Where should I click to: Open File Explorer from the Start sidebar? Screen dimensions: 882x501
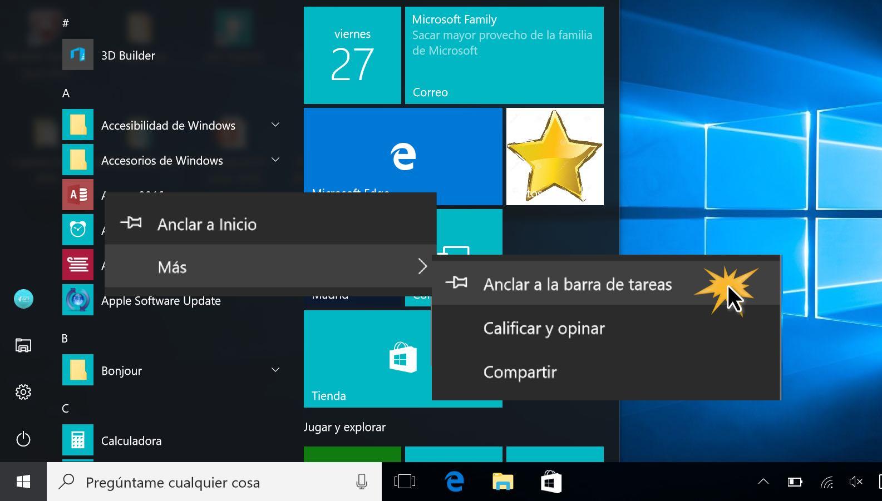(23, 345)
